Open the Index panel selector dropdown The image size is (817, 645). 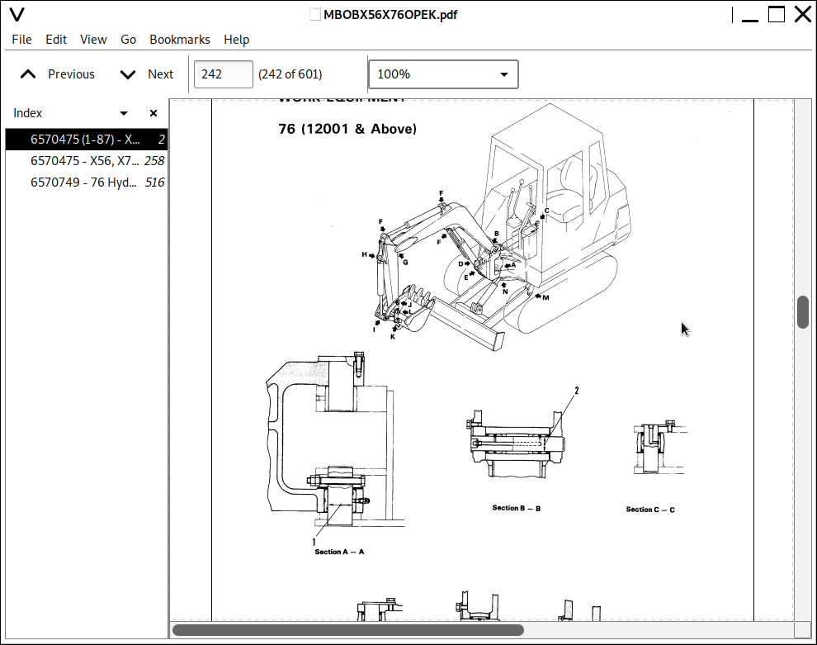(124, 113)
